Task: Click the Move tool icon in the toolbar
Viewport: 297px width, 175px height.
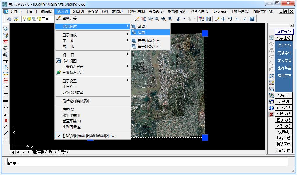Action: click(x=224, y=19)
